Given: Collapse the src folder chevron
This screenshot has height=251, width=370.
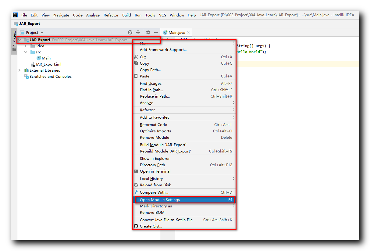Looking at the screenshot, I should point(26,52).
